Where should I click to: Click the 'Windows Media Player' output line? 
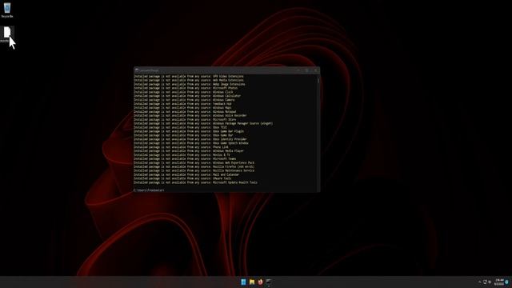[x=189, y=151]
